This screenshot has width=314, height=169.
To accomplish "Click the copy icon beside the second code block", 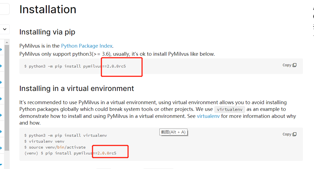I will click(295, 134).
